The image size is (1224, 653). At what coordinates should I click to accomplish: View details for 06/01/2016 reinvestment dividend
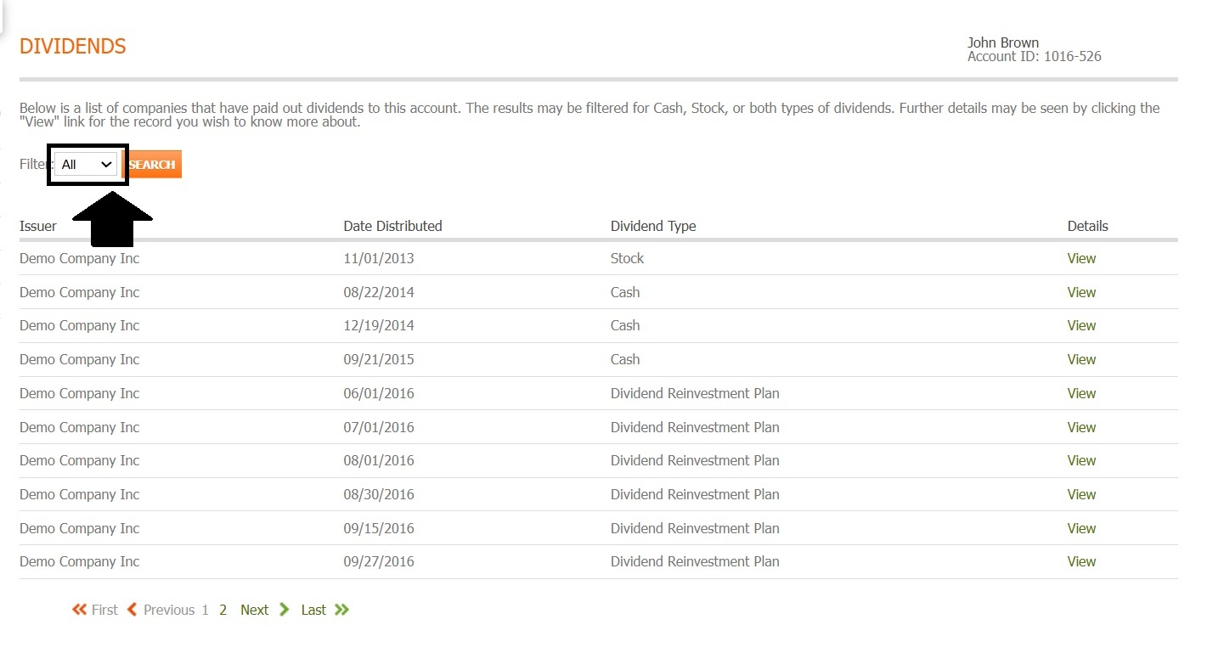[1081, 393]
